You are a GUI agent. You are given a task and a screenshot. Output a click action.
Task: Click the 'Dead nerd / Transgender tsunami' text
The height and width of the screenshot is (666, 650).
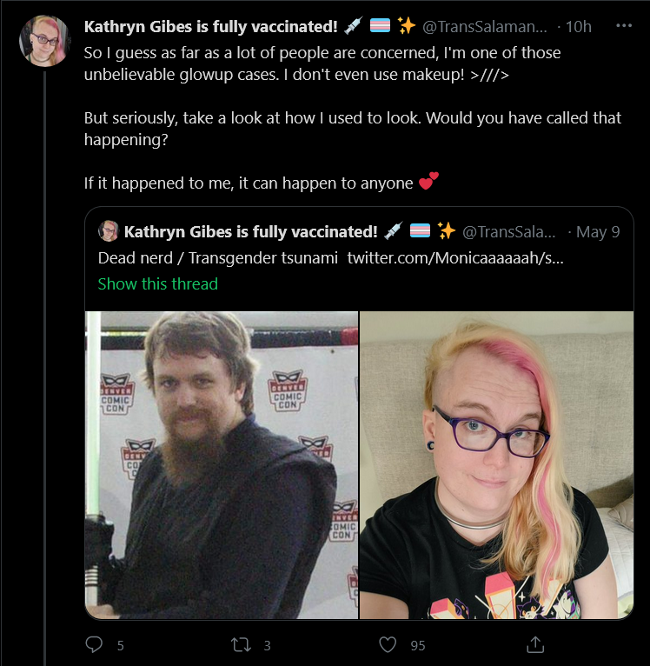point(218,258)
